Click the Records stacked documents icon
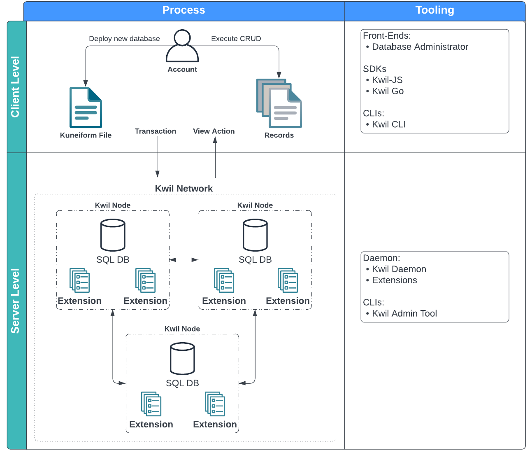 click(x=279, y=103)
